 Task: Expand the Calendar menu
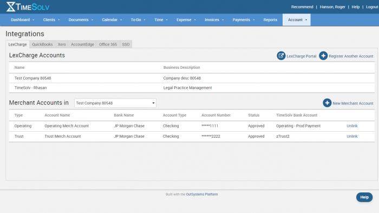(x=112, y=20)
